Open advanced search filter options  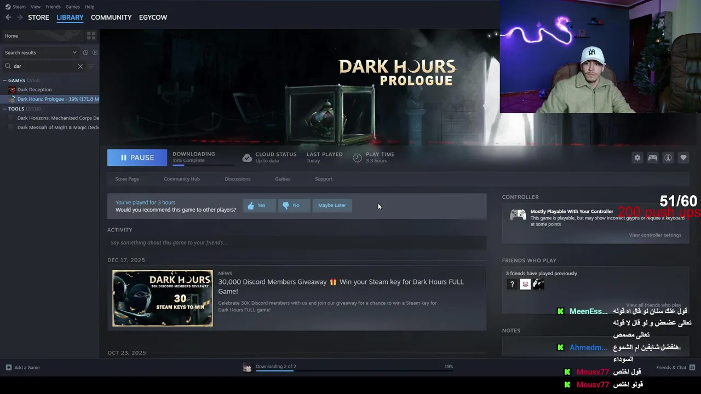point(91,66)
